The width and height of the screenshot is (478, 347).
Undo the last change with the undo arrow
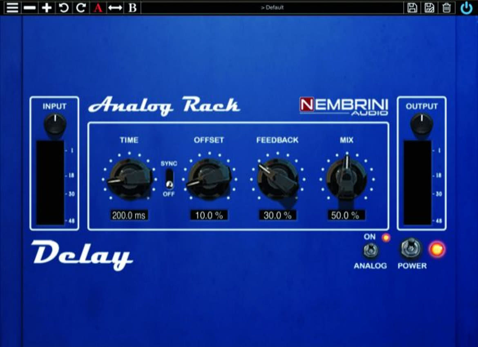pos(64,8)
